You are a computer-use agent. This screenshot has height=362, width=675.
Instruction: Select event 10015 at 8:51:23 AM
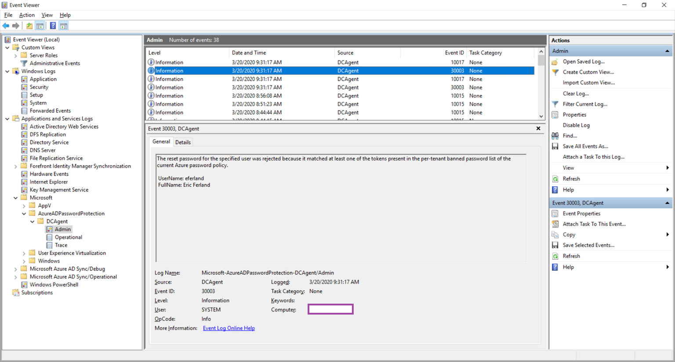[341, 104]
